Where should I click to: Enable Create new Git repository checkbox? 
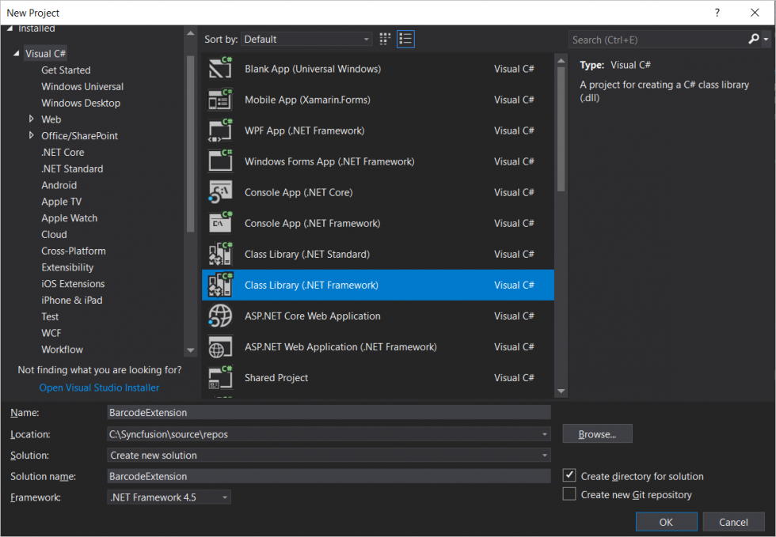pyautogui.click(x=569, y=494)
